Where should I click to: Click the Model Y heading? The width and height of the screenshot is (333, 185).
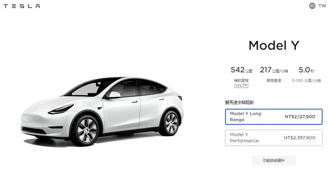pos(274,45)
